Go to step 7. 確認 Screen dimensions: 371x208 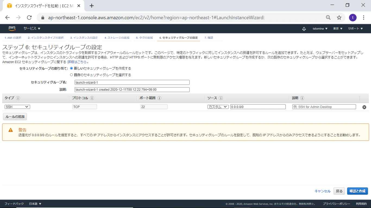209,38
